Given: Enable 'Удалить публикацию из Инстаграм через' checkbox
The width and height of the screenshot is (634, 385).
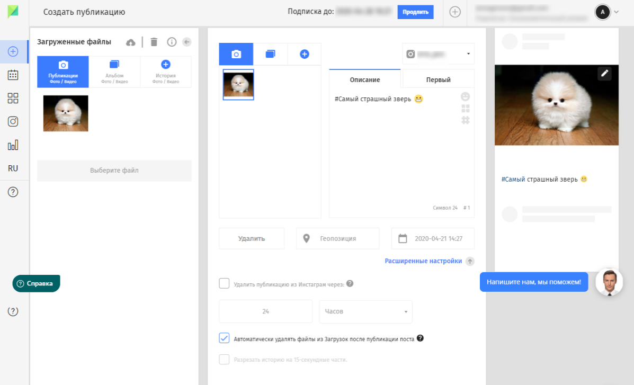Looking at the screenshot, I should pos(224,283).
